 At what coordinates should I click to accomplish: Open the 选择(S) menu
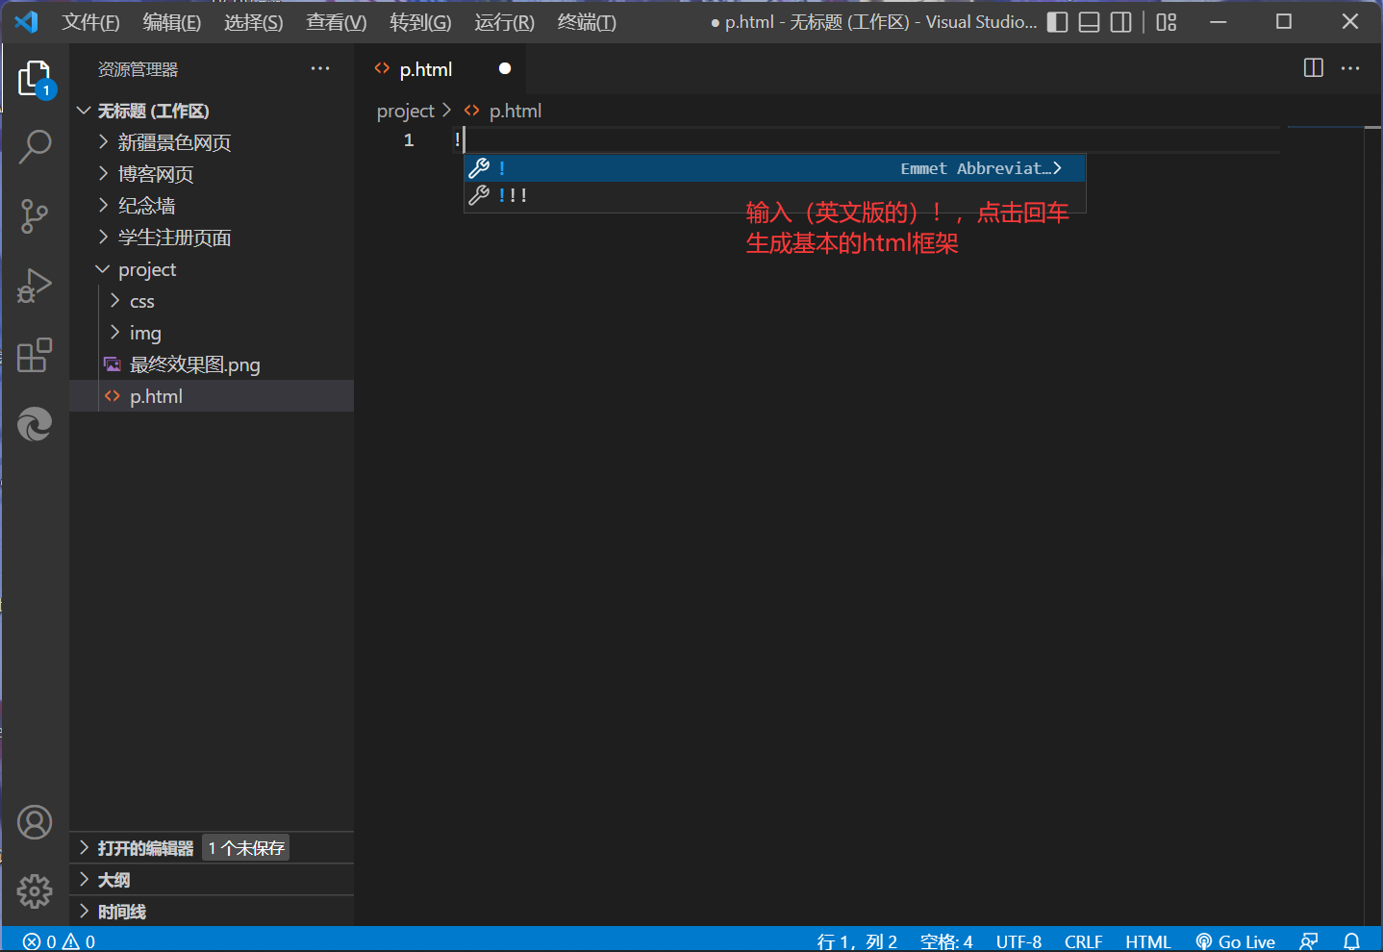(254, 22)
